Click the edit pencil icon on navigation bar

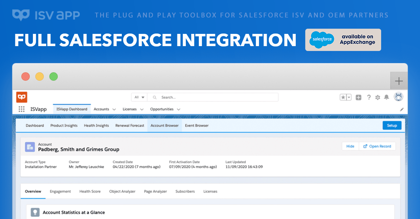point(402,109)
